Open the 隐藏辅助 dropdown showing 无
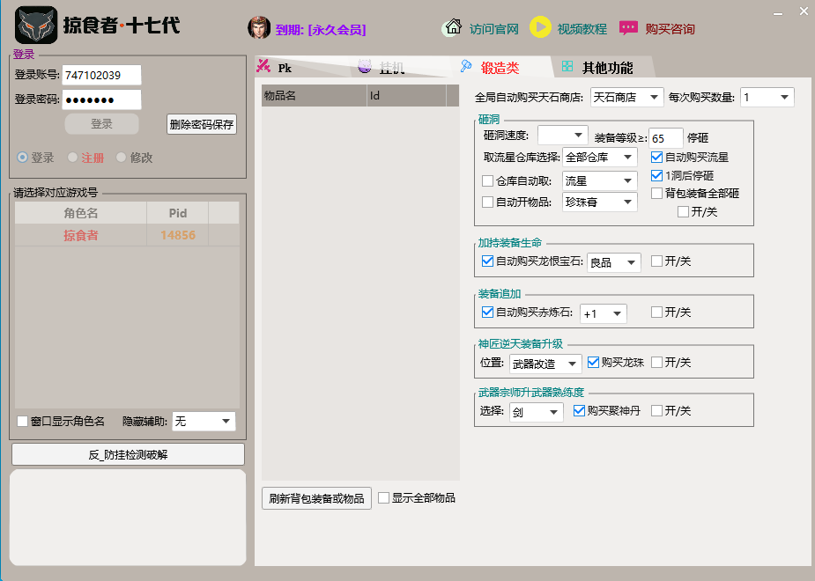This screenshot has width=815, height=581. click(204, 421)
